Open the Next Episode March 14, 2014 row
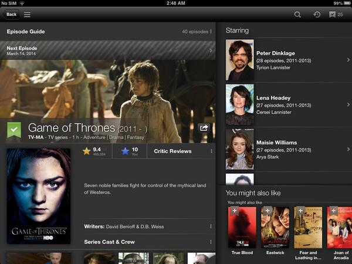This screenshot has height=264, width=352. [108, 50]
